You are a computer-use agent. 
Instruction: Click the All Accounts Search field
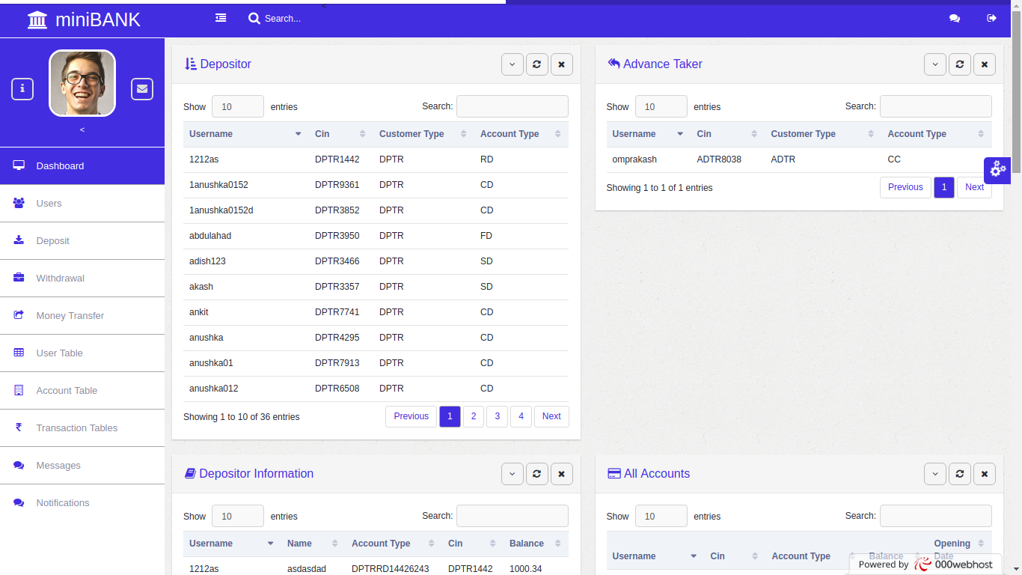pos(936,516)
